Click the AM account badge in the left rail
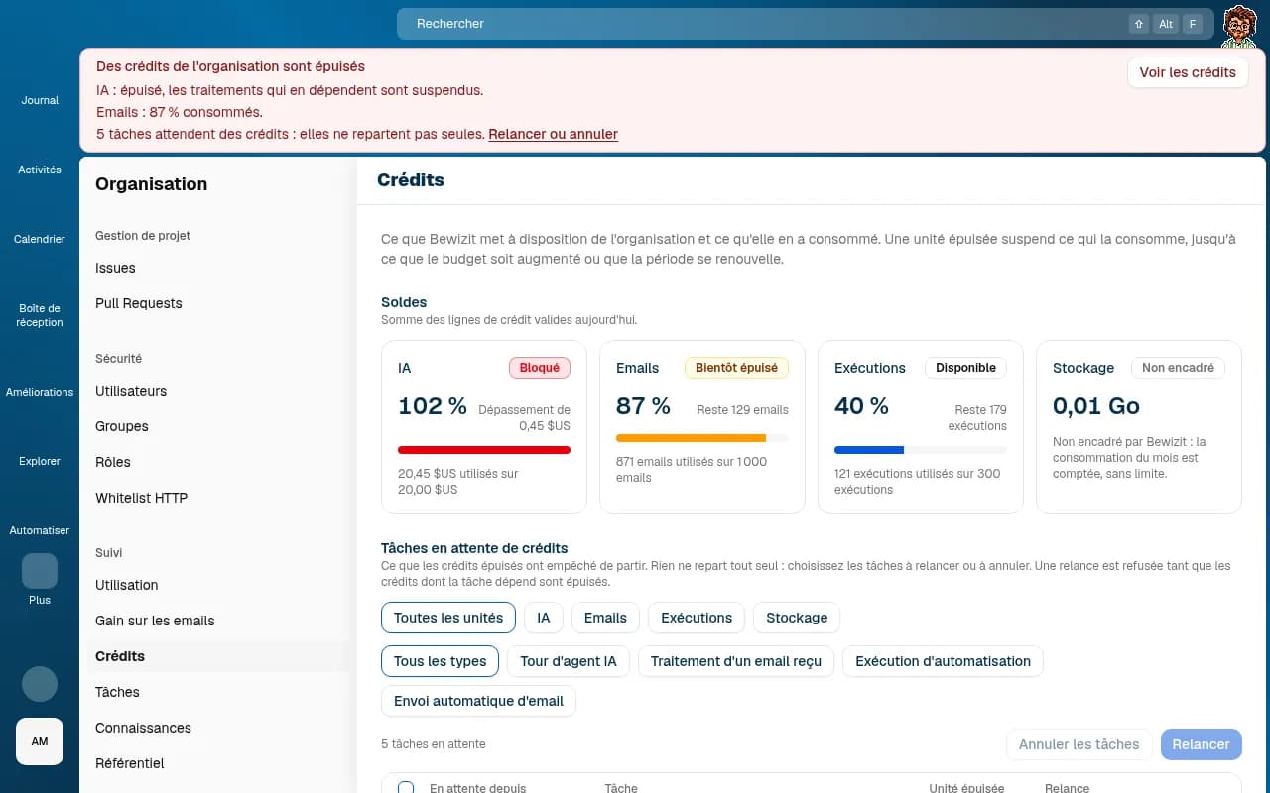1270x793 pixels. point(40,741)
